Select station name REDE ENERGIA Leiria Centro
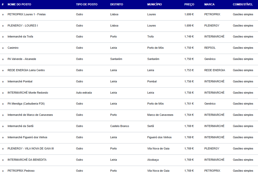Image resolution: width=258 pixels, height=176 pixels. tap(26, 70)
